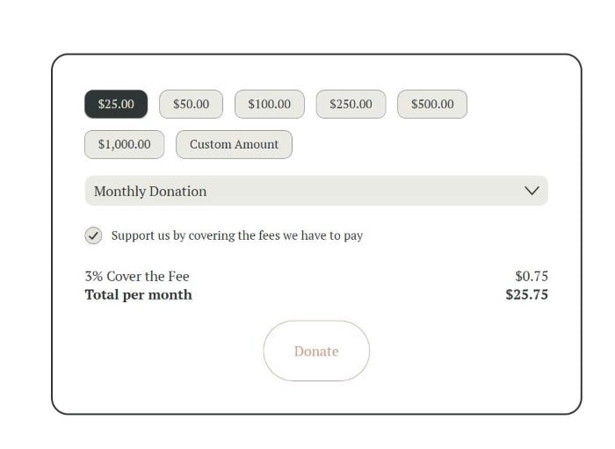Screen dimensions: 615x449
Task: Open the Monthly Donation dropdown
Action: [x=316, y=191]
